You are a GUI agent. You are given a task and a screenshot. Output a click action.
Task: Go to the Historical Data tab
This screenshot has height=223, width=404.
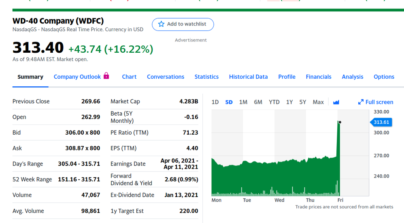248,77
